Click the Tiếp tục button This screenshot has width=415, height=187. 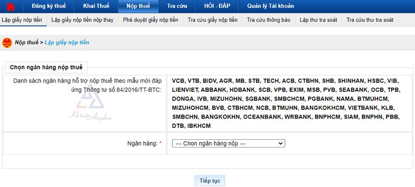coord(210,181)
